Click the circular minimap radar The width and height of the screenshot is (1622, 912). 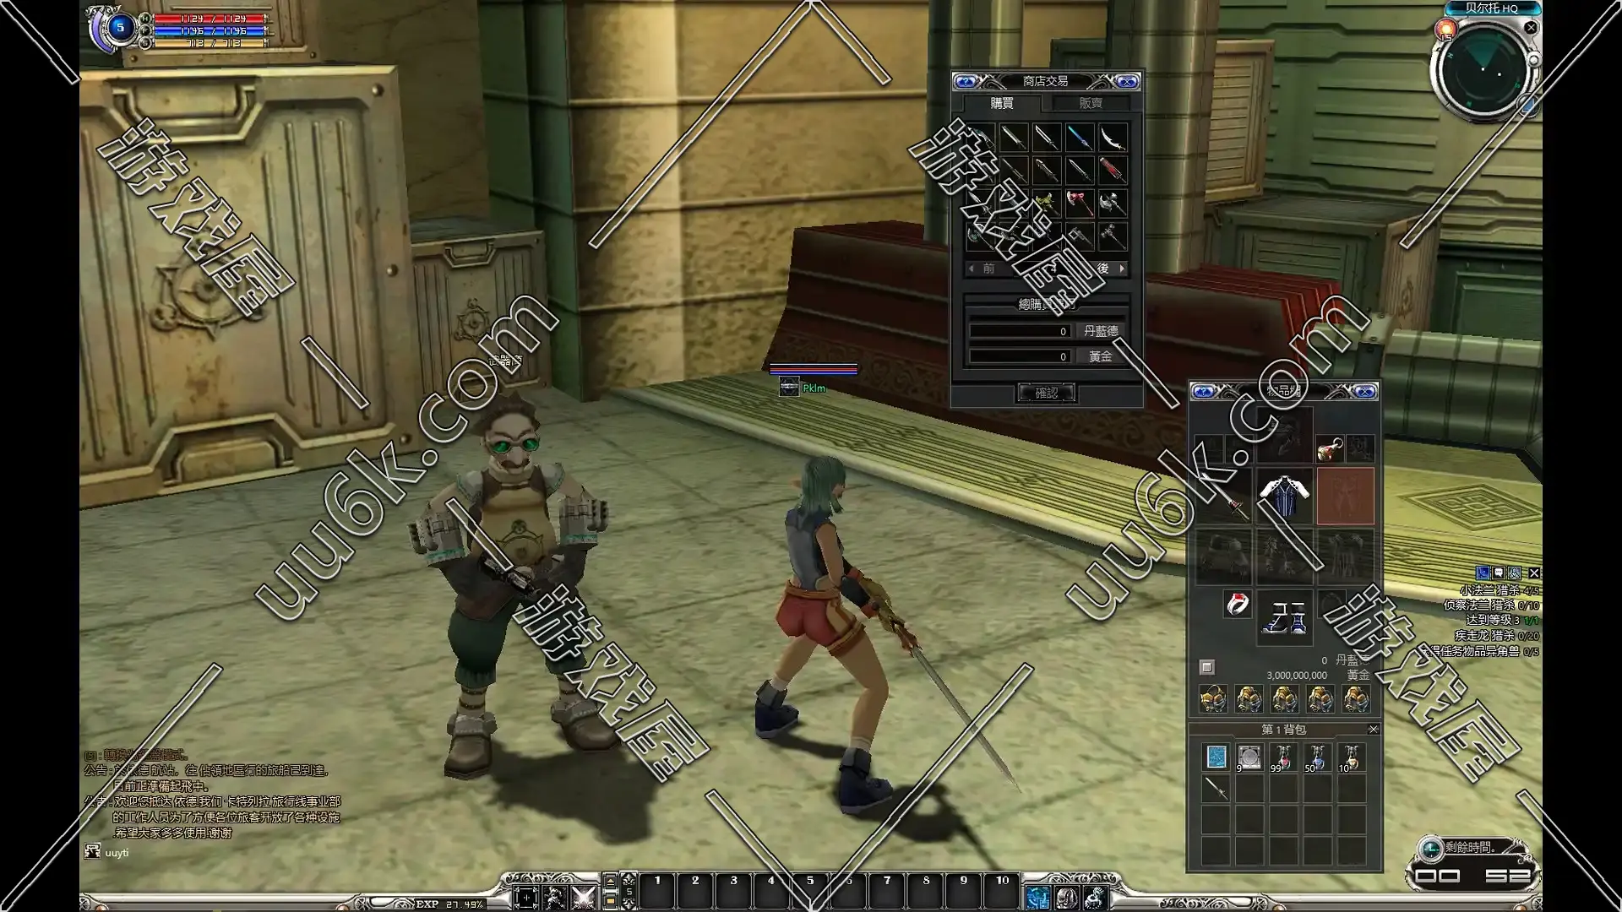coord(1483,71)
